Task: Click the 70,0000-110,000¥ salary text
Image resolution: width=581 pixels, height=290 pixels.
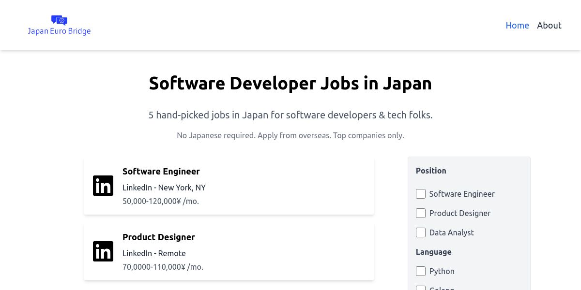Action: pyautogui.click(x=163, y=267)
